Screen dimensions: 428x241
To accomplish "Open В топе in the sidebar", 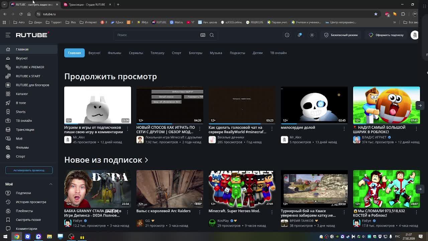I will click(x=29, y=103).
